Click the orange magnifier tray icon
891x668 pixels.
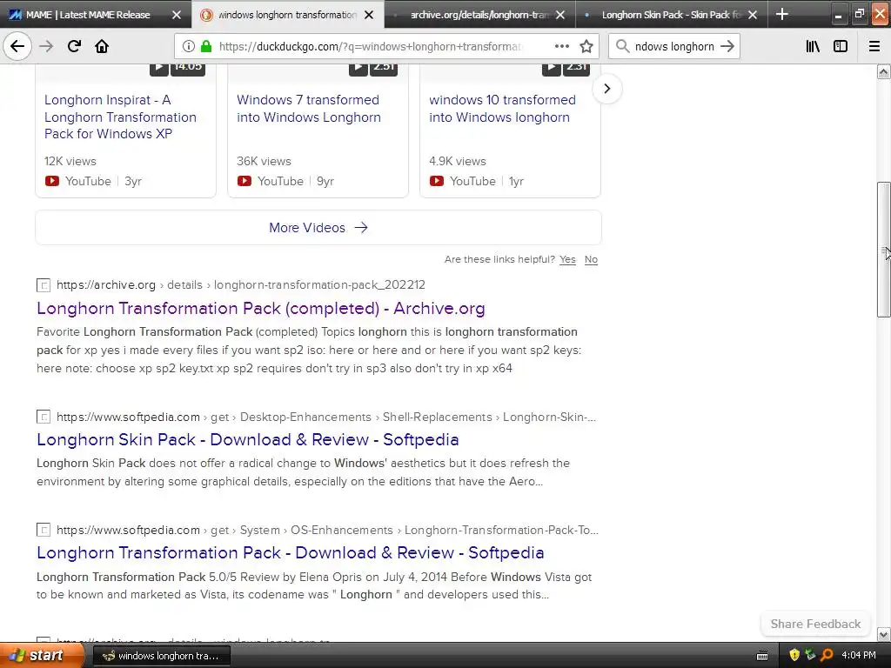click(x=827, y=656)
